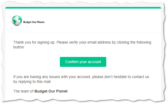Click the globe logo icon
The height and width of the screenshot is (104, 168).
tap(17, 21)
